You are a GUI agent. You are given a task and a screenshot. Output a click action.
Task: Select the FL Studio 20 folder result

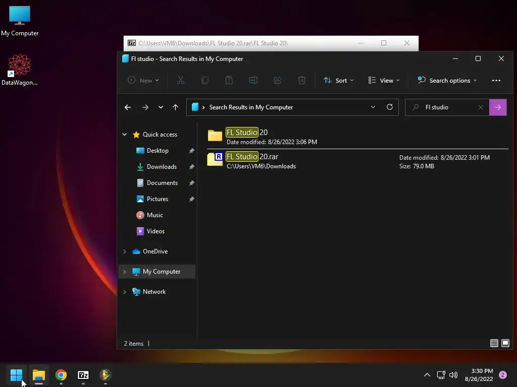click(x=357, y=137)
